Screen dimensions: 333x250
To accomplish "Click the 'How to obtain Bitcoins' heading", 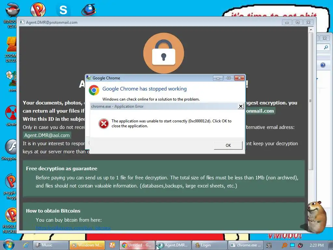I will [x=53, y=211].
